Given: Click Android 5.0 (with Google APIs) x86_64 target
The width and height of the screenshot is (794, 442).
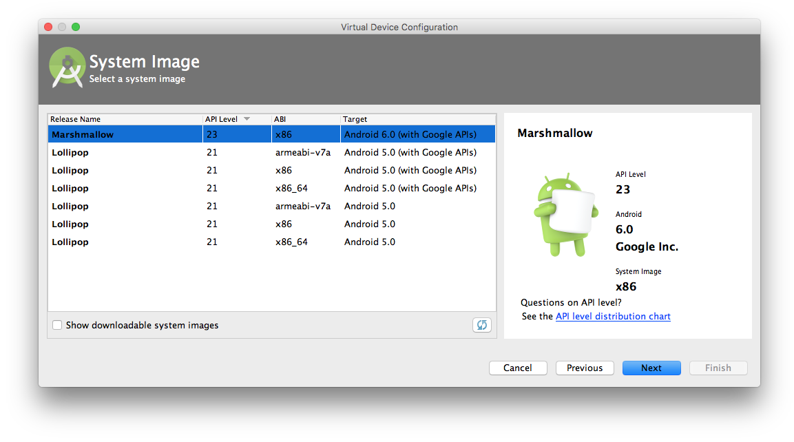Looking at the screenshot, I should point(418,189).
